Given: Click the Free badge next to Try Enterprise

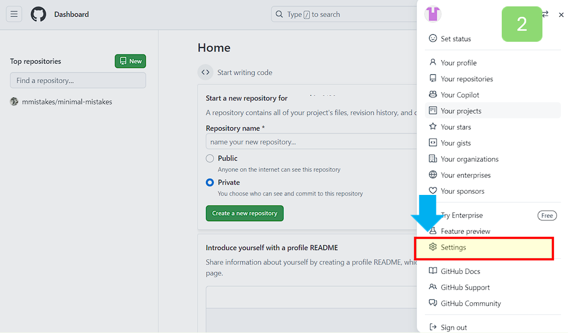Looking at the screenshot, I should pos(547,215).
